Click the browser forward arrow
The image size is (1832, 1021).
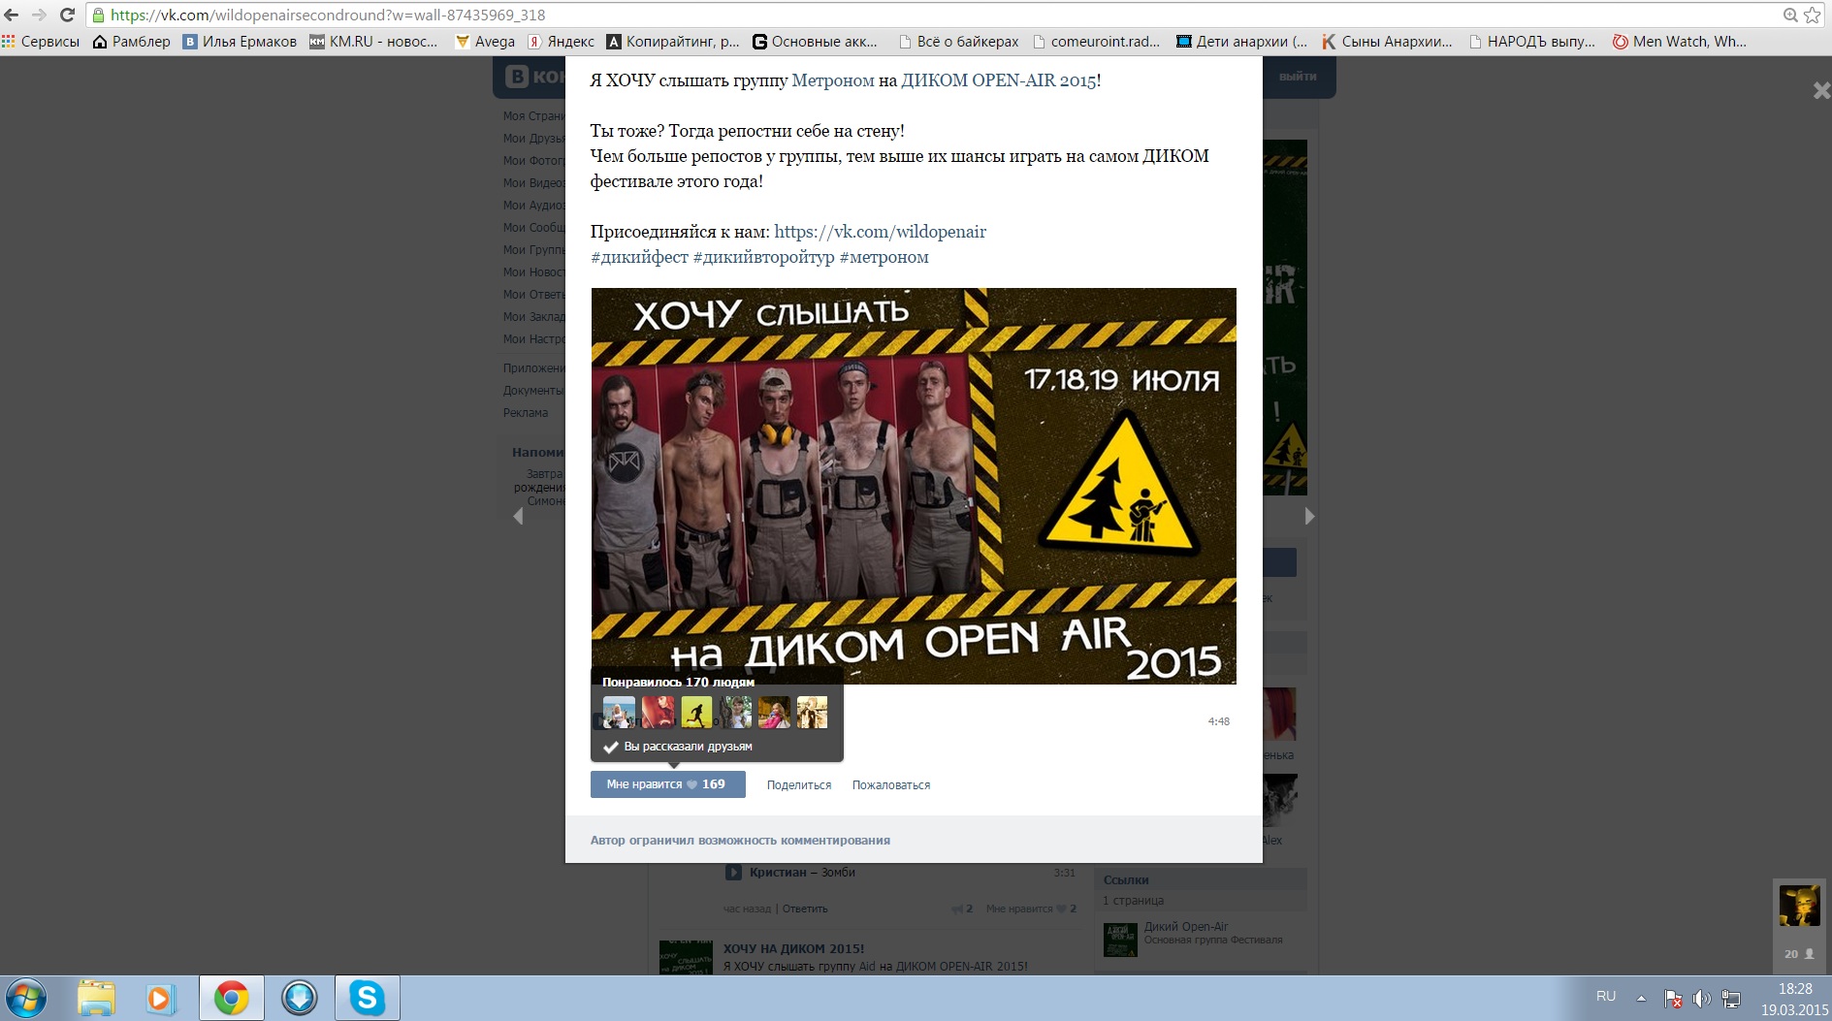pyautogui.click(x=40, y=15)
